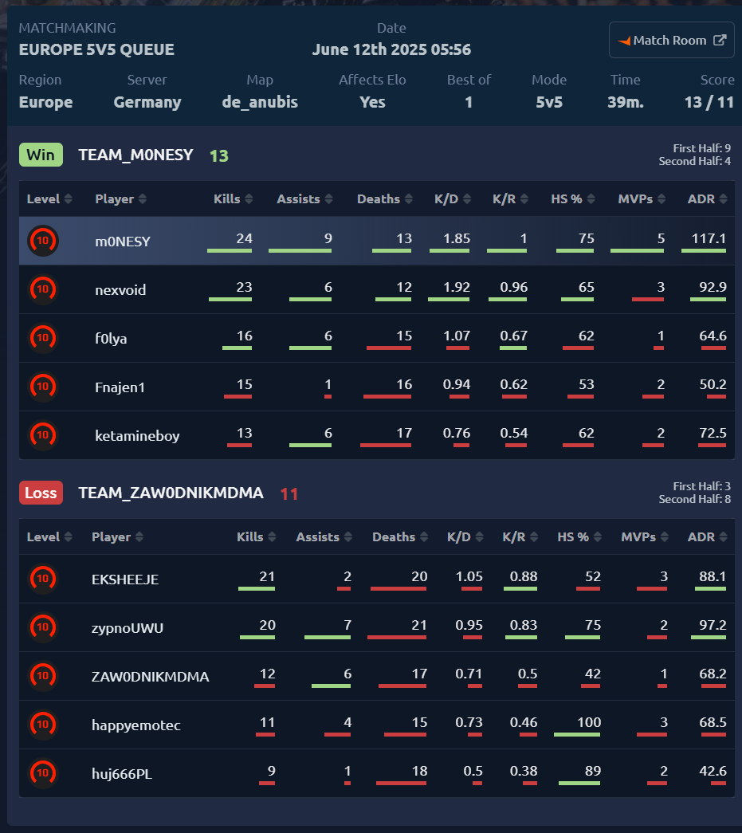Open player ZAW0DNIKMDMA's profile row

376,676
